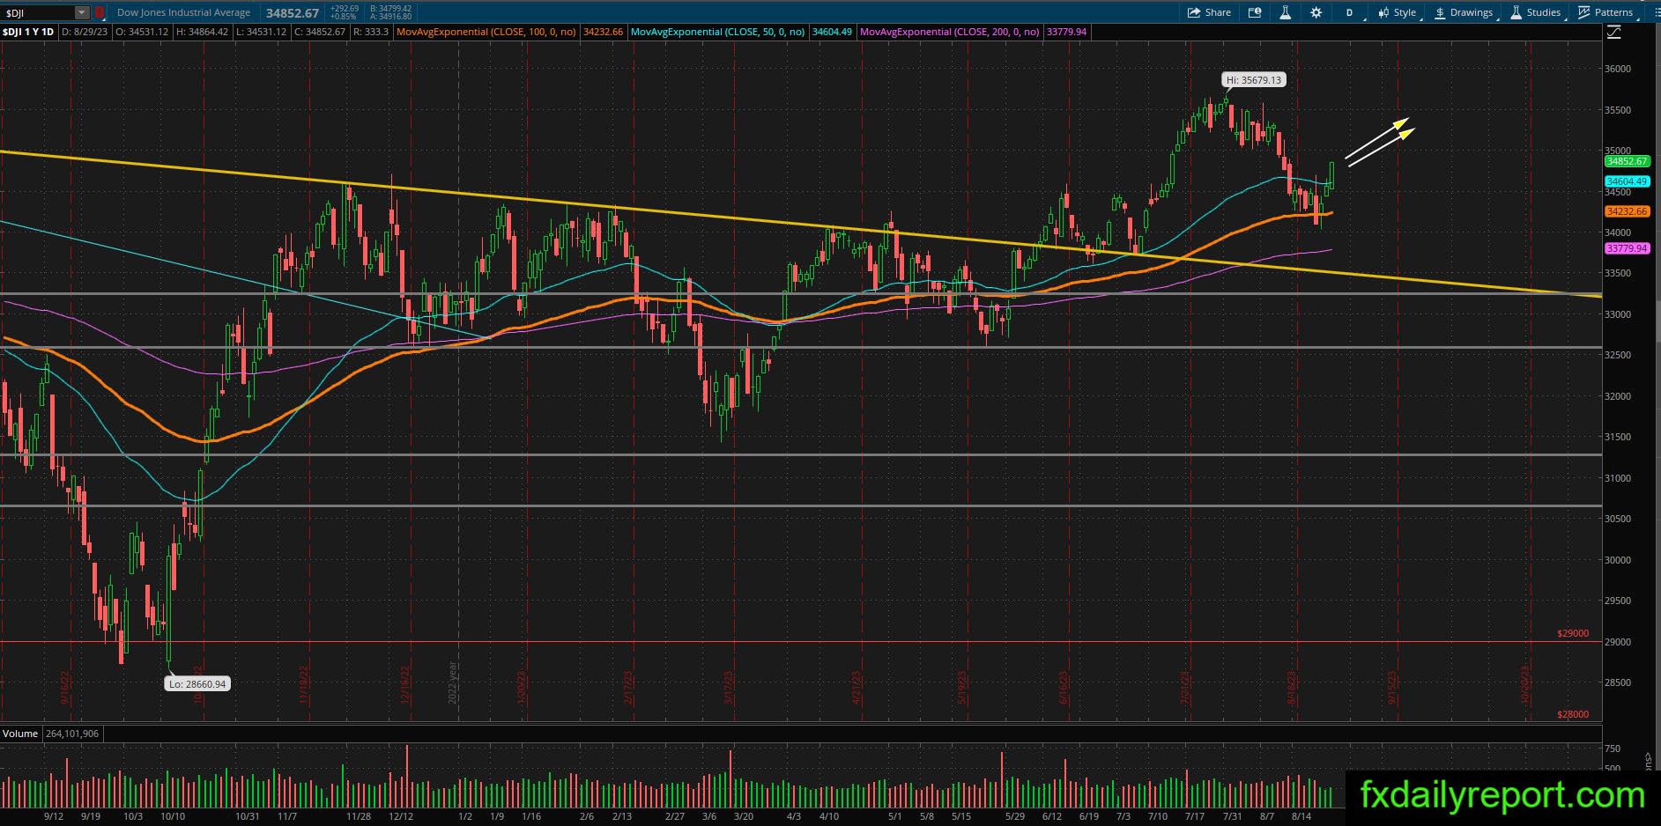Click the Hi: 35679.13 price bubble
The width and height of the screenshot is (1661, 826).
1254,80
